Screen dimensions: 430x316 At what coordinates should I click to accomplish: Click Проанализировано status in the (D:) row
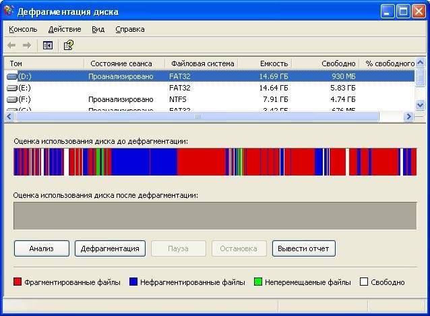[121, 76]
